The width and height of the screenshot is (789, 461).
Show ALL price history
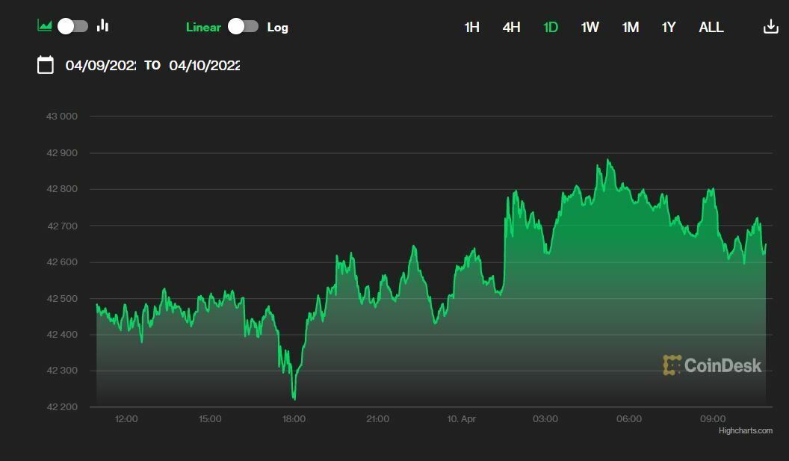711,27
